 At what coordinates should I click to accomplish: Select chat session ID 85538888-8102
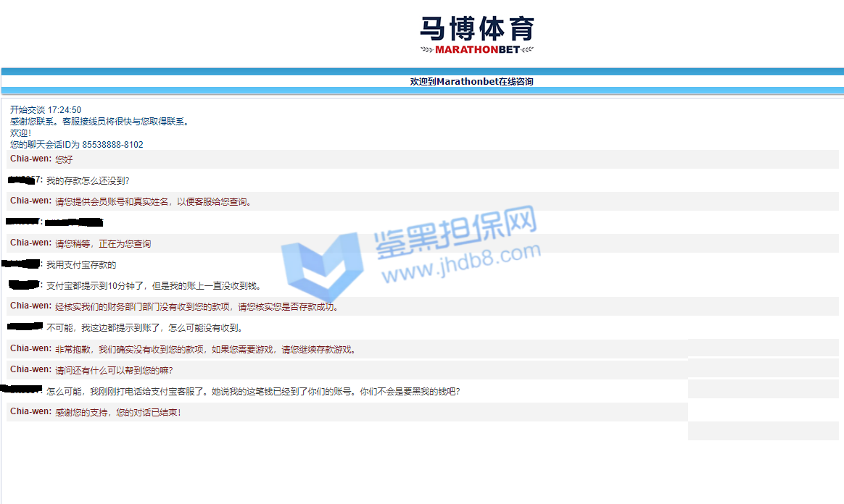point(112,145)
